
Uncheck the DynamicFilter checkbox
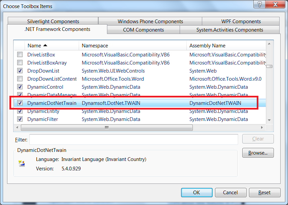[x=20, y=119]
